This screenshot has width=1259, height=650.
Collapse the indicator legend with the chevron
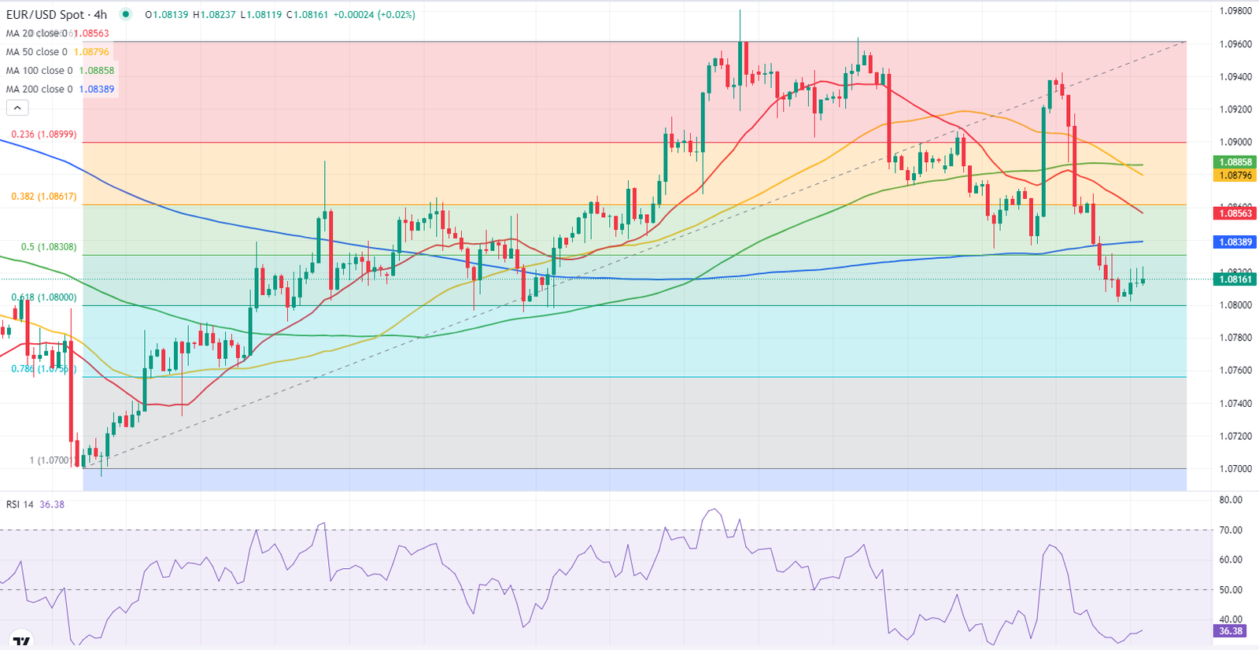(17, 108)
